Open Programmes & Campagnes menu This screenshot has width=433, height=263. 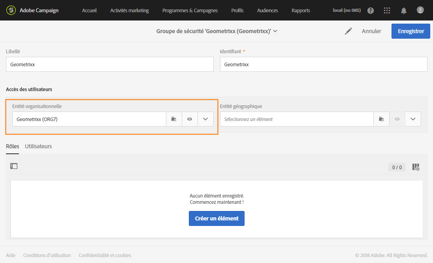pyautogui.click(x=190, y=11)
